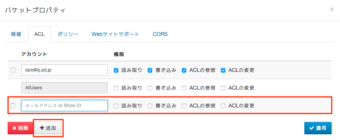
Task: Open the Webサイトサポート tab
Action: coord(115,34)
